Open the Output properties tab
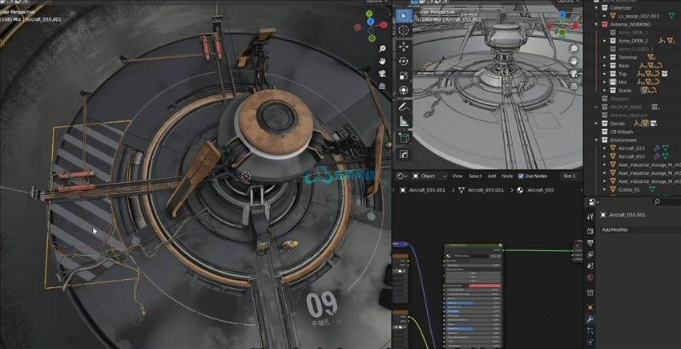 click(x=590, y=242)
